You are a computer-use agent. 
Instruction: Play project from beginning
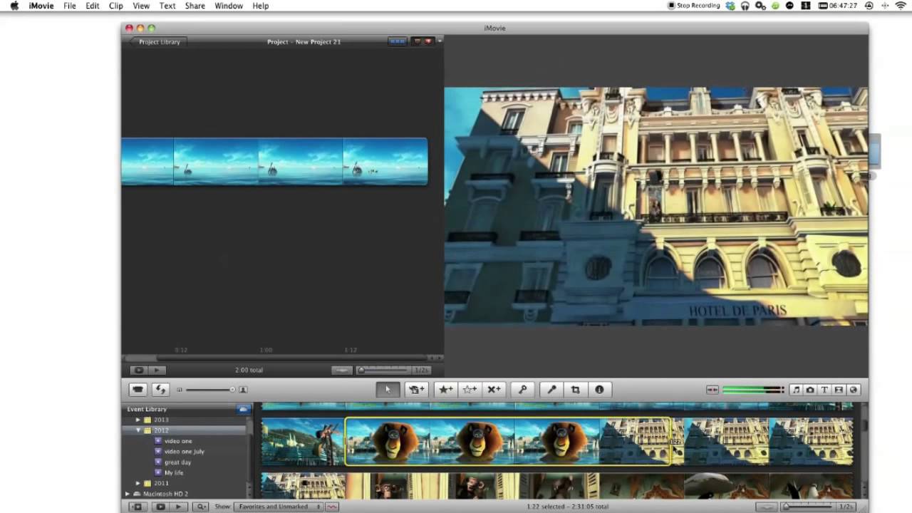[x=157, y=370]
